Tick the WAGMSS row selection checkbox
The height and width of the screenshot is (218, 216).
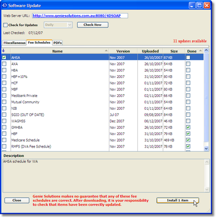(x=4, y=121)
